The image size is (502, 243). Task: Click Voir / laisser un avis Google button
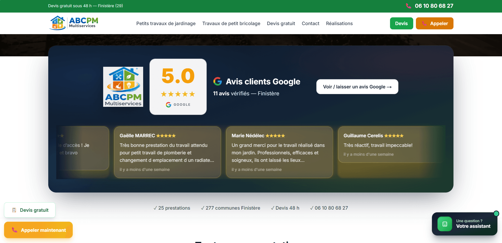(x=357, y=87)
